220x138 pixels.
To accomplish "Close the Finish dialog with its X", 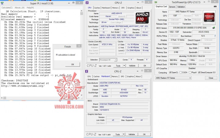I will click(79, 46).
